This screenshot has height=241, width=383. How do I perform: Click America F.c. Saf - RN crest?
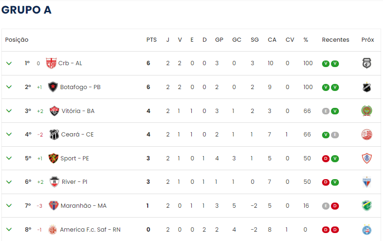point(53,230)
